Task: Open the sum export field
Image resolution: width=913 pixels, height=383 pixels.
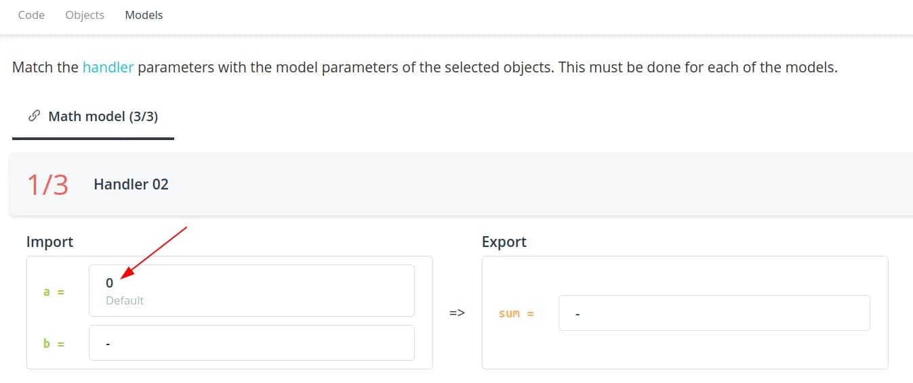Action: tap(714, 313)
